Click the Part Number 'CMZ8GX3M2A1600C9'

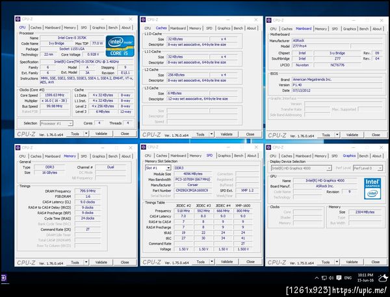pyautogui.click(x=193, y=191)
